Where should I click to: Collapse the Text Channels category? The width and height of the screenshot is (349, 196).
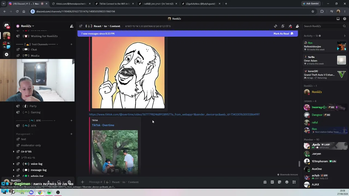click(x=37, y=44)
